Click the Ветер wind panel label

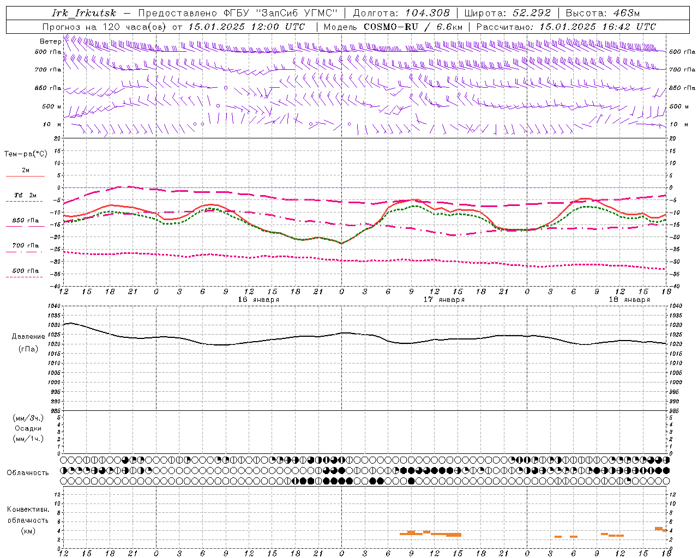pyautogui.click(x=50, y=41)
